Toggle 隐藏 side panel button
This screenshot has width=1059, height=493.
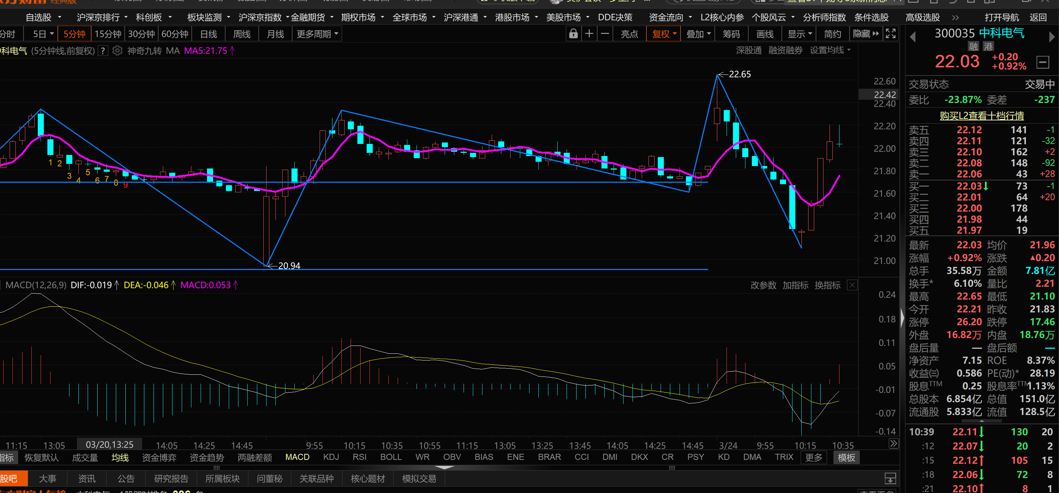click(x=866, y=34)
